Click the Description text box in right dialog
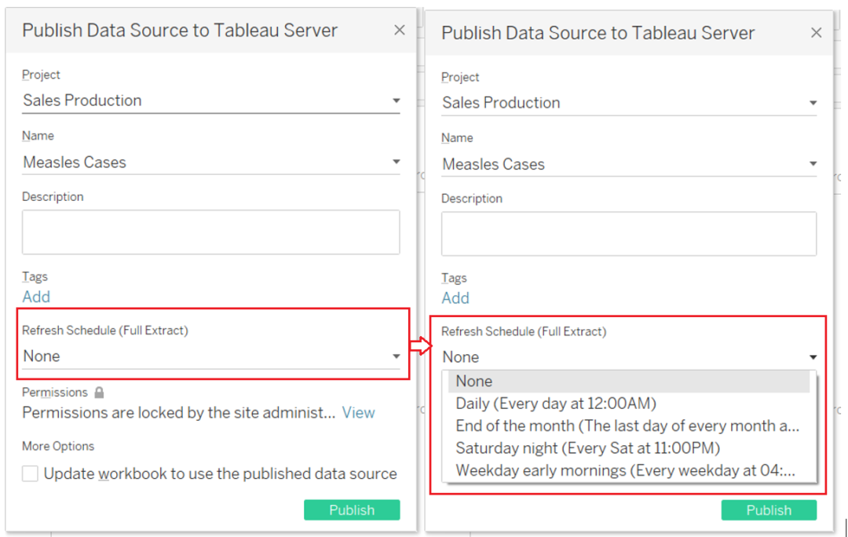The width and height of the screenshot is (848, 537). (628, 233)
